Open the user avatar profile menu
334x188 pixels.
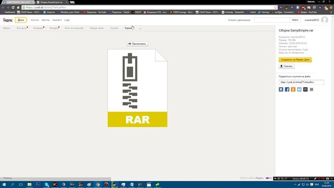[325, 20]
